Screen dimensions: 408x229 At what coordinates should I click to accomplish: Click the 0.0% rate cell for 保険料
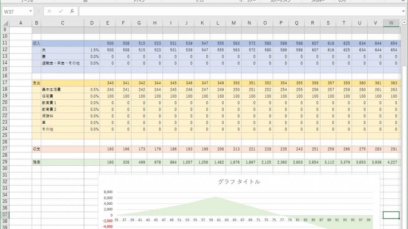point(92,116)
